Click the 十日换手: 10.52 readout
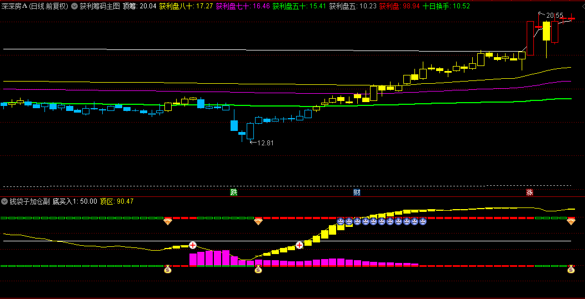 click(x=446, y=6)
